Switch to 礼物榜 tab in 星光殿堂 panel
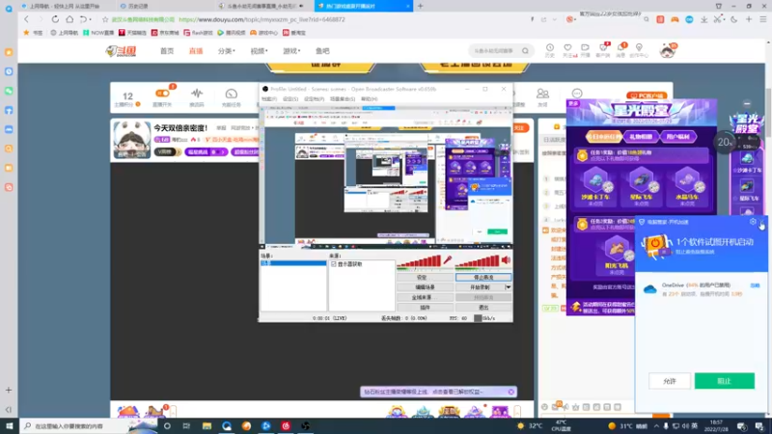The height and width of the screenshot is (434, 772). pos(641,136)
